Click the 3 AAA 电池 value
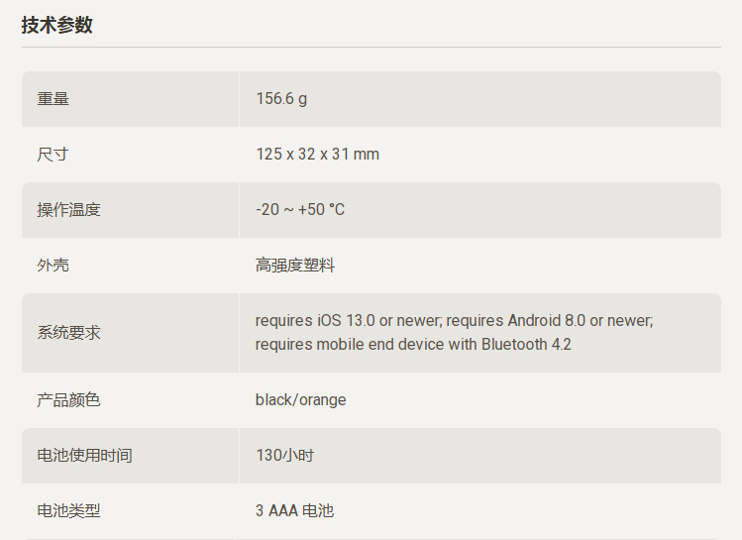Image resolution: width=742 pixels, height=540 pixels. pos(295,511)
